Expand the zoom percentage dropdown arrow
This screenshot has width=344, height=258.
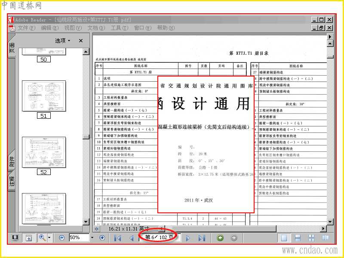92,238
